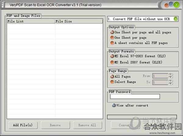Click the Remove button
The width and height of the screenshot is (183, 136).
pos(56,125)
